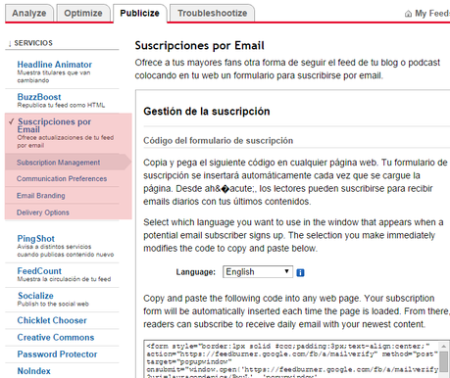Open Headline Animator service
This screenshot has width=450, height=378.
55,65
